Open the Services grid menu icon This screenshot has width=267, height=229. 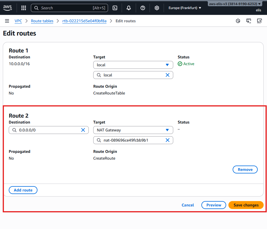(24, 8)
